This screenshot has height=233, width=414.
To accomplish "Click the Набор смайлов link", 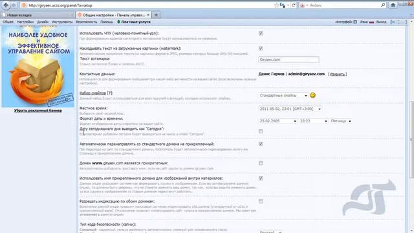I will 93,93.
